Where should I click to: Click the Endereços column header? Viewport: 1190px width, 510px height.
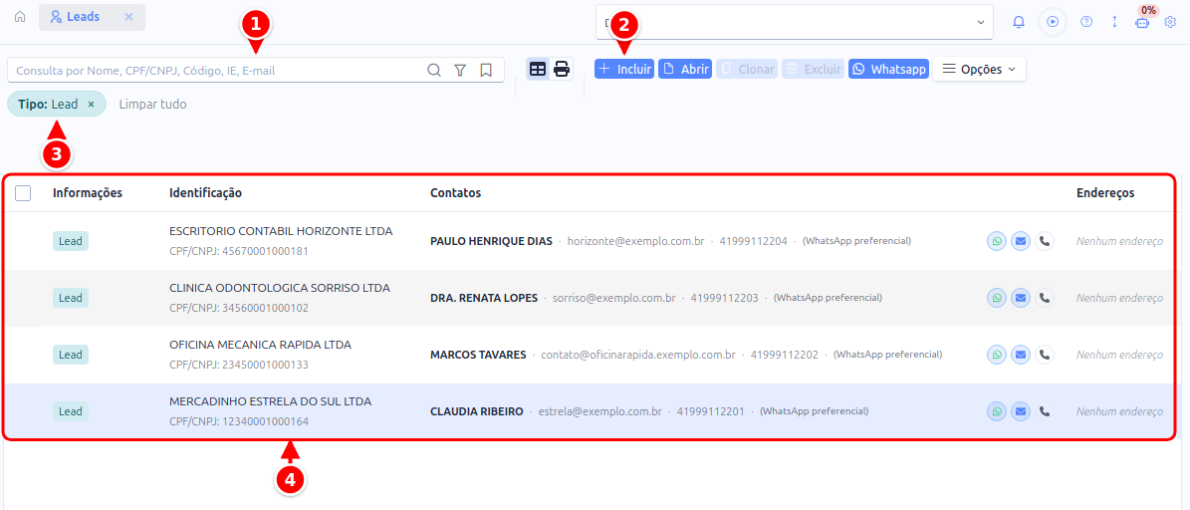point(1105,193)
